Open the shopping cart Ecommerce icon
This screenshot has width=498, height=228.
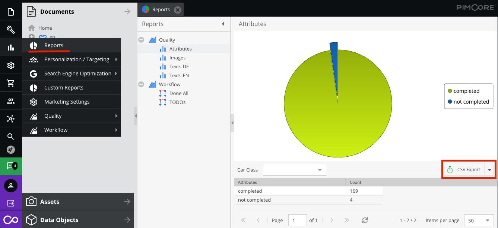pyautogui.click(x=11, y=83)
